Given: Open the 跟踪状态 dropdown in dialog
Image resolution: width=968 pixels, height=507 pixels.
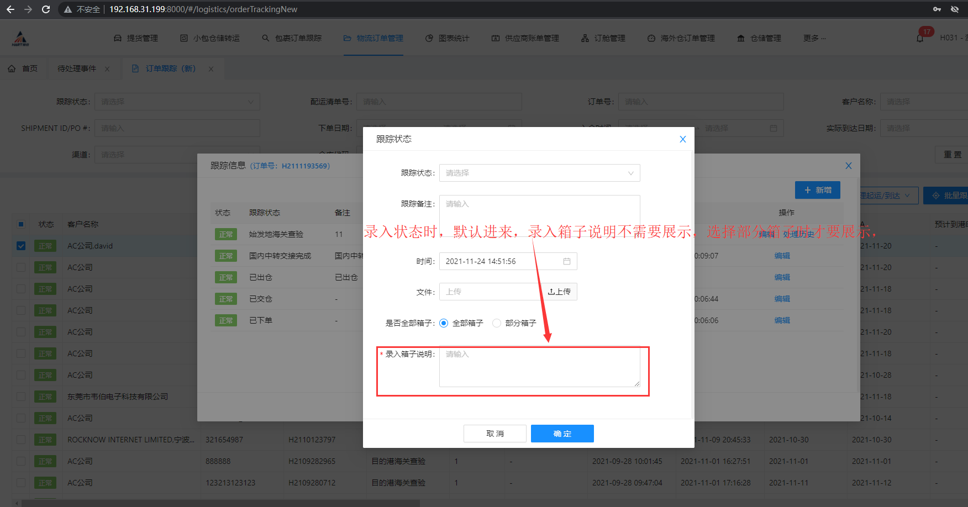Looking at the screenshot, I should point(539,173).
